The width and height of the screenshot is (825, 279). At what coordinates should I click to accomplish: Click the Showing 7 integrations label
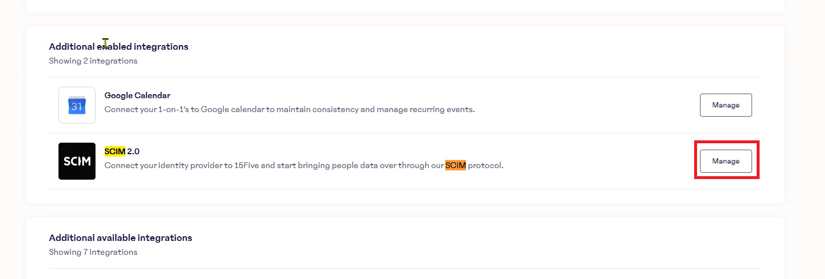(93, 252)
